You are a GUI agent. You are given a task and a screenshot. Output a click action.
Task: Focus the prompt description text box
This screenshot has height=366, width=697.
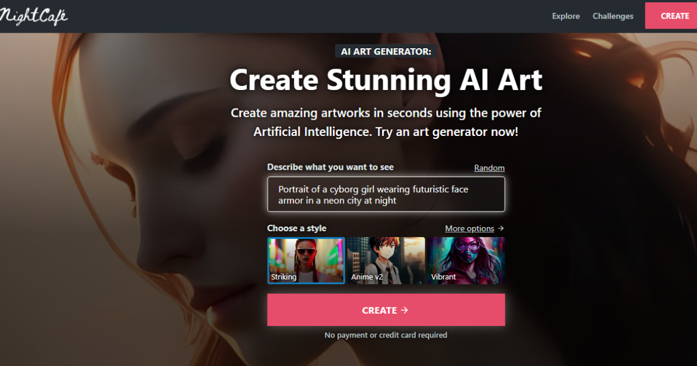pos(386,195)
